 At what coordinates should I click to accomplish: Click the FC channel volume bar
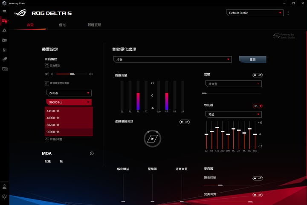click(x=146, y=95)
